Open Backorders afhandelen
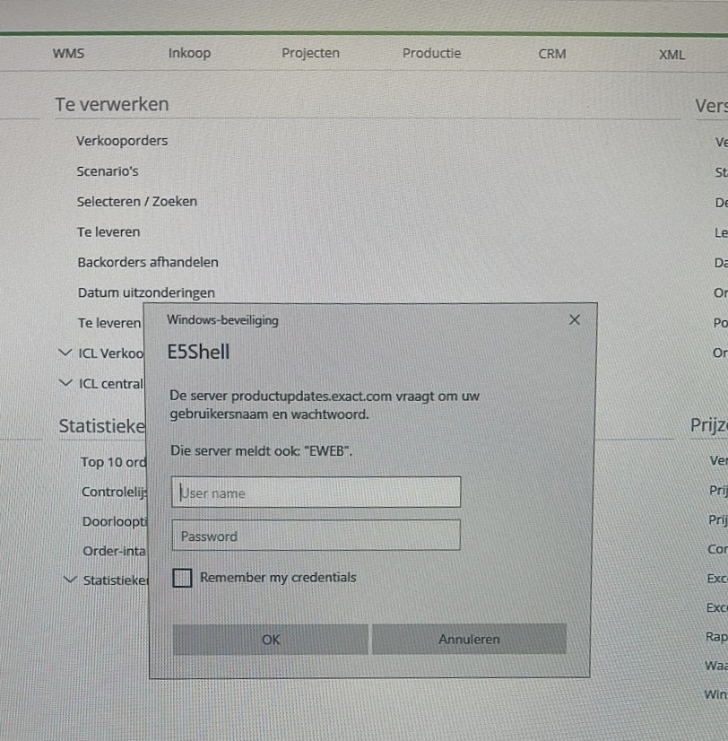 coord(148,262)
